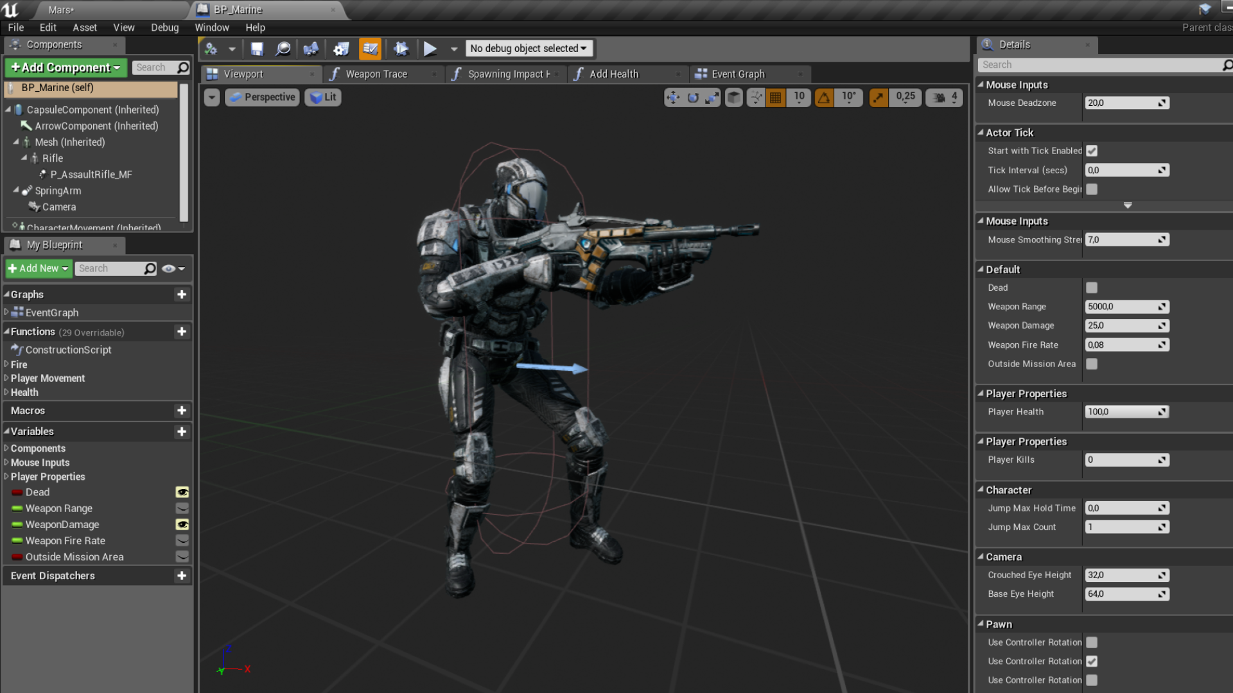Switch to the Event Graph tab
Screen dimensions: 1233x693
pyautogui.click(x=749, y=74)
